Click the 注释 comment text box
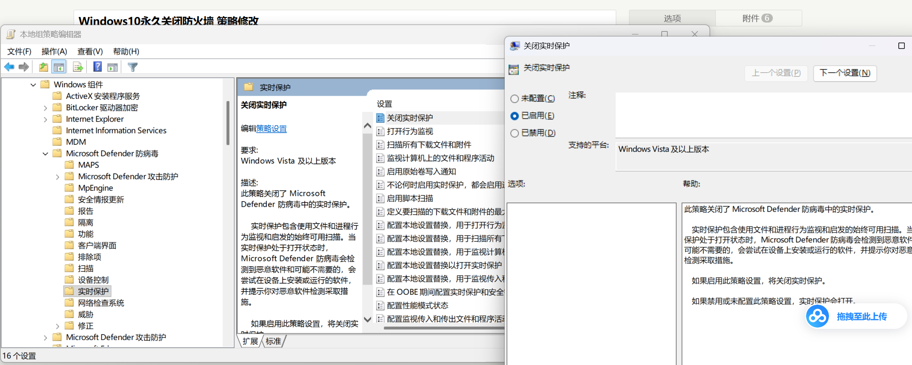Viewport: 912px width, 365px height. 763,115
